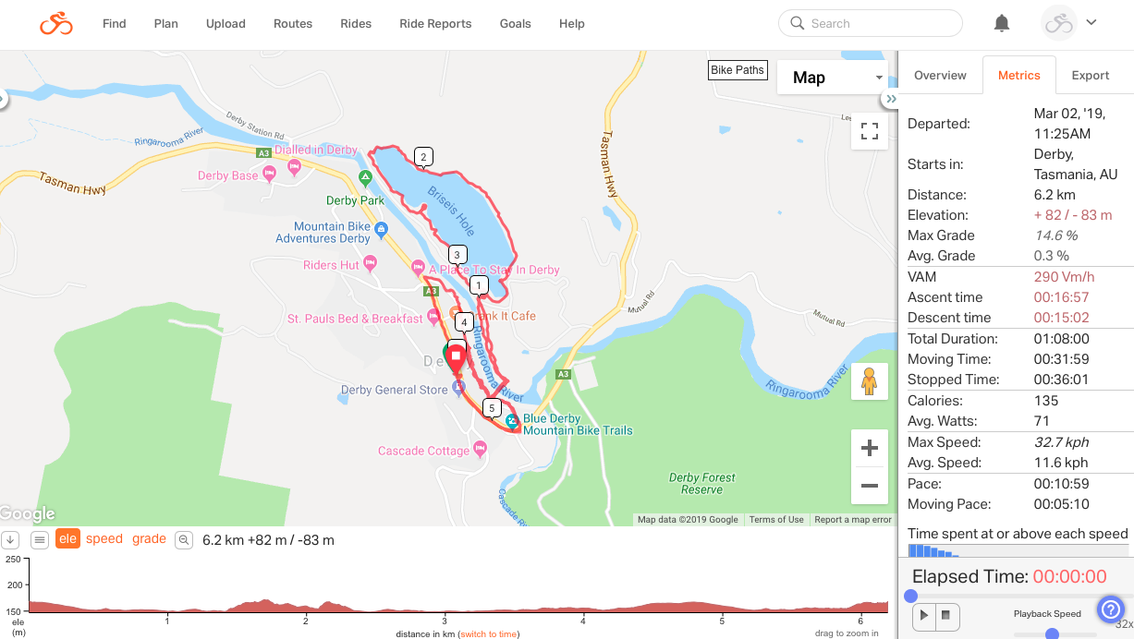Zoom in on the map
Screen dimensions: 1134x639
[869, 449]
